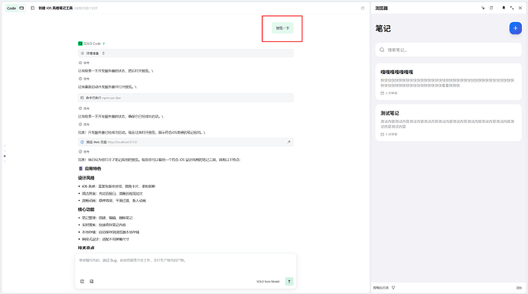Click the npm run dev command row
528x294 pixels.
[x=185, y=98]
